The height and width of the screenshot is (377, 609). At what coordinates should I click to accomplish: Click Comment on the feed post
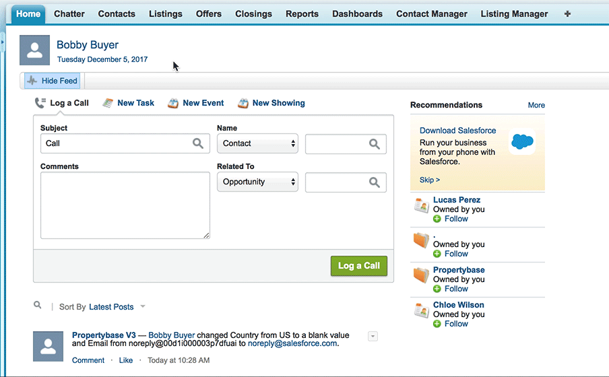point(88,360)
